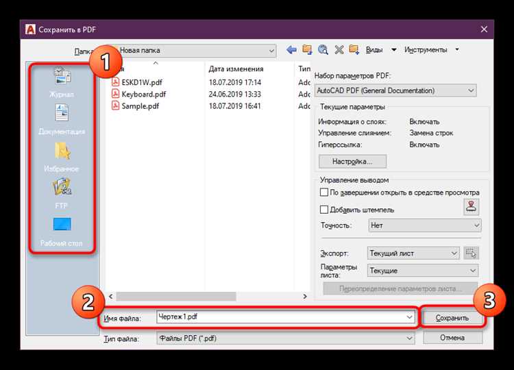The height and width of the screenshot is (370, 514).
Task: Go to Рабочий стол desktop shortcut
Action: (x=62, y=232)
